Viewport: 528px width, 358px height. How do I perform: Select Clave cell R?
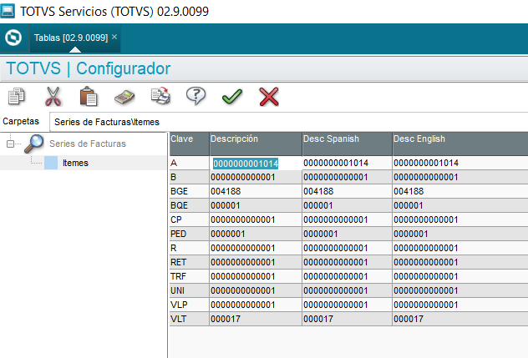(x=190, y=248)
